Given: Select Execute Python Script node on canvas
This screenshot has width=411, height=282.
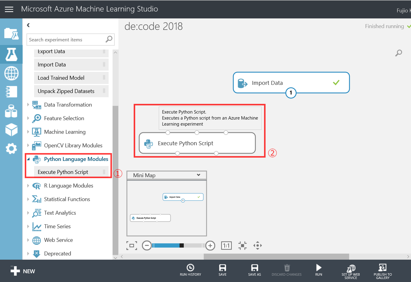Looking at the screenshot, I should 197,143.
